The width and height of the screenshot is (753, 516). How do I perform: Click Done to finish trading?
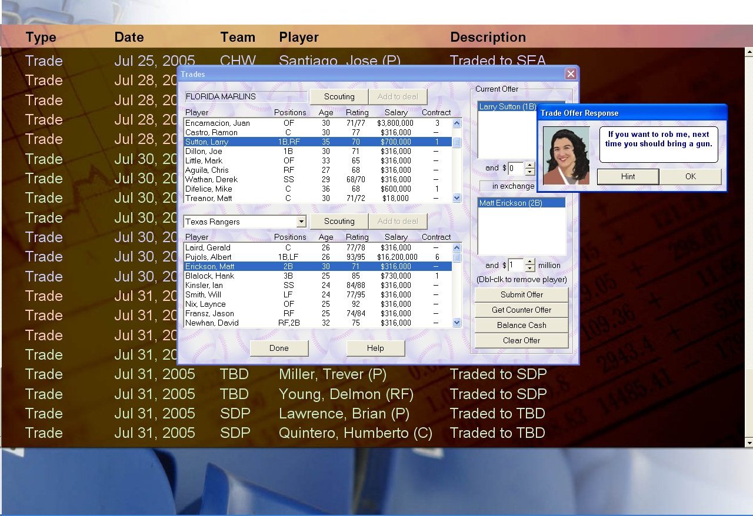click(279, 348)
